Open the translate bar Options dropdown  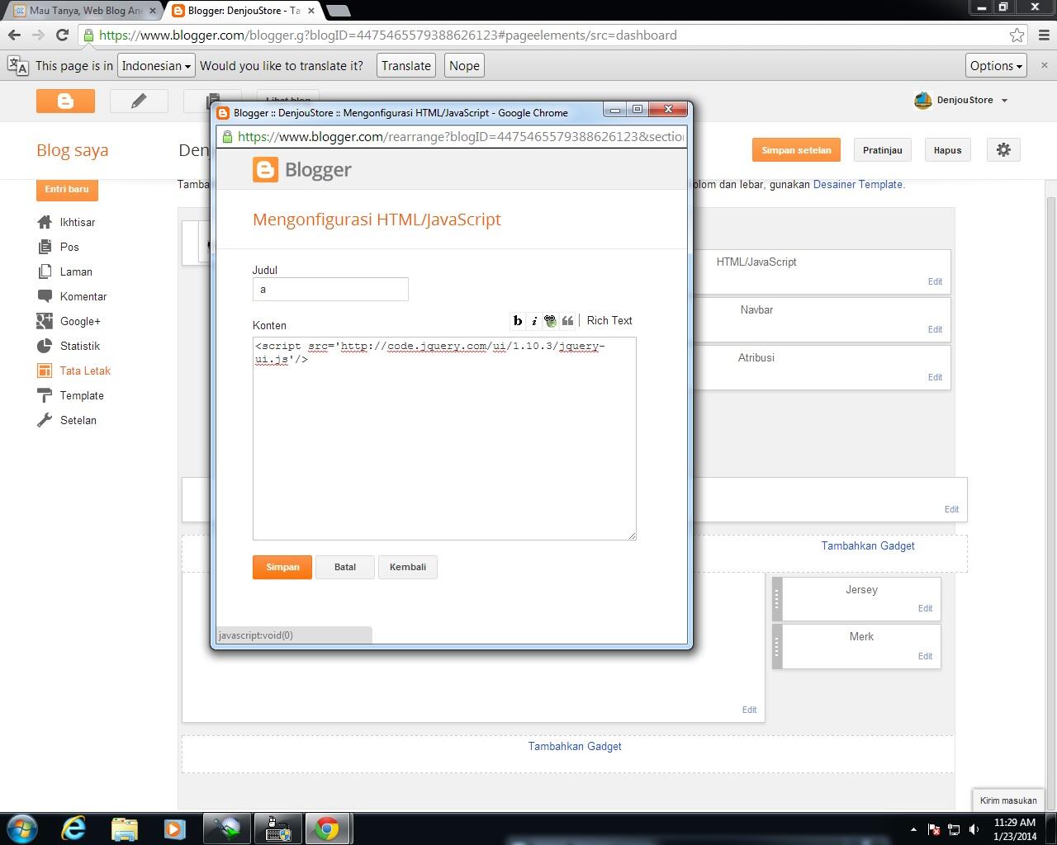point(996,66)
